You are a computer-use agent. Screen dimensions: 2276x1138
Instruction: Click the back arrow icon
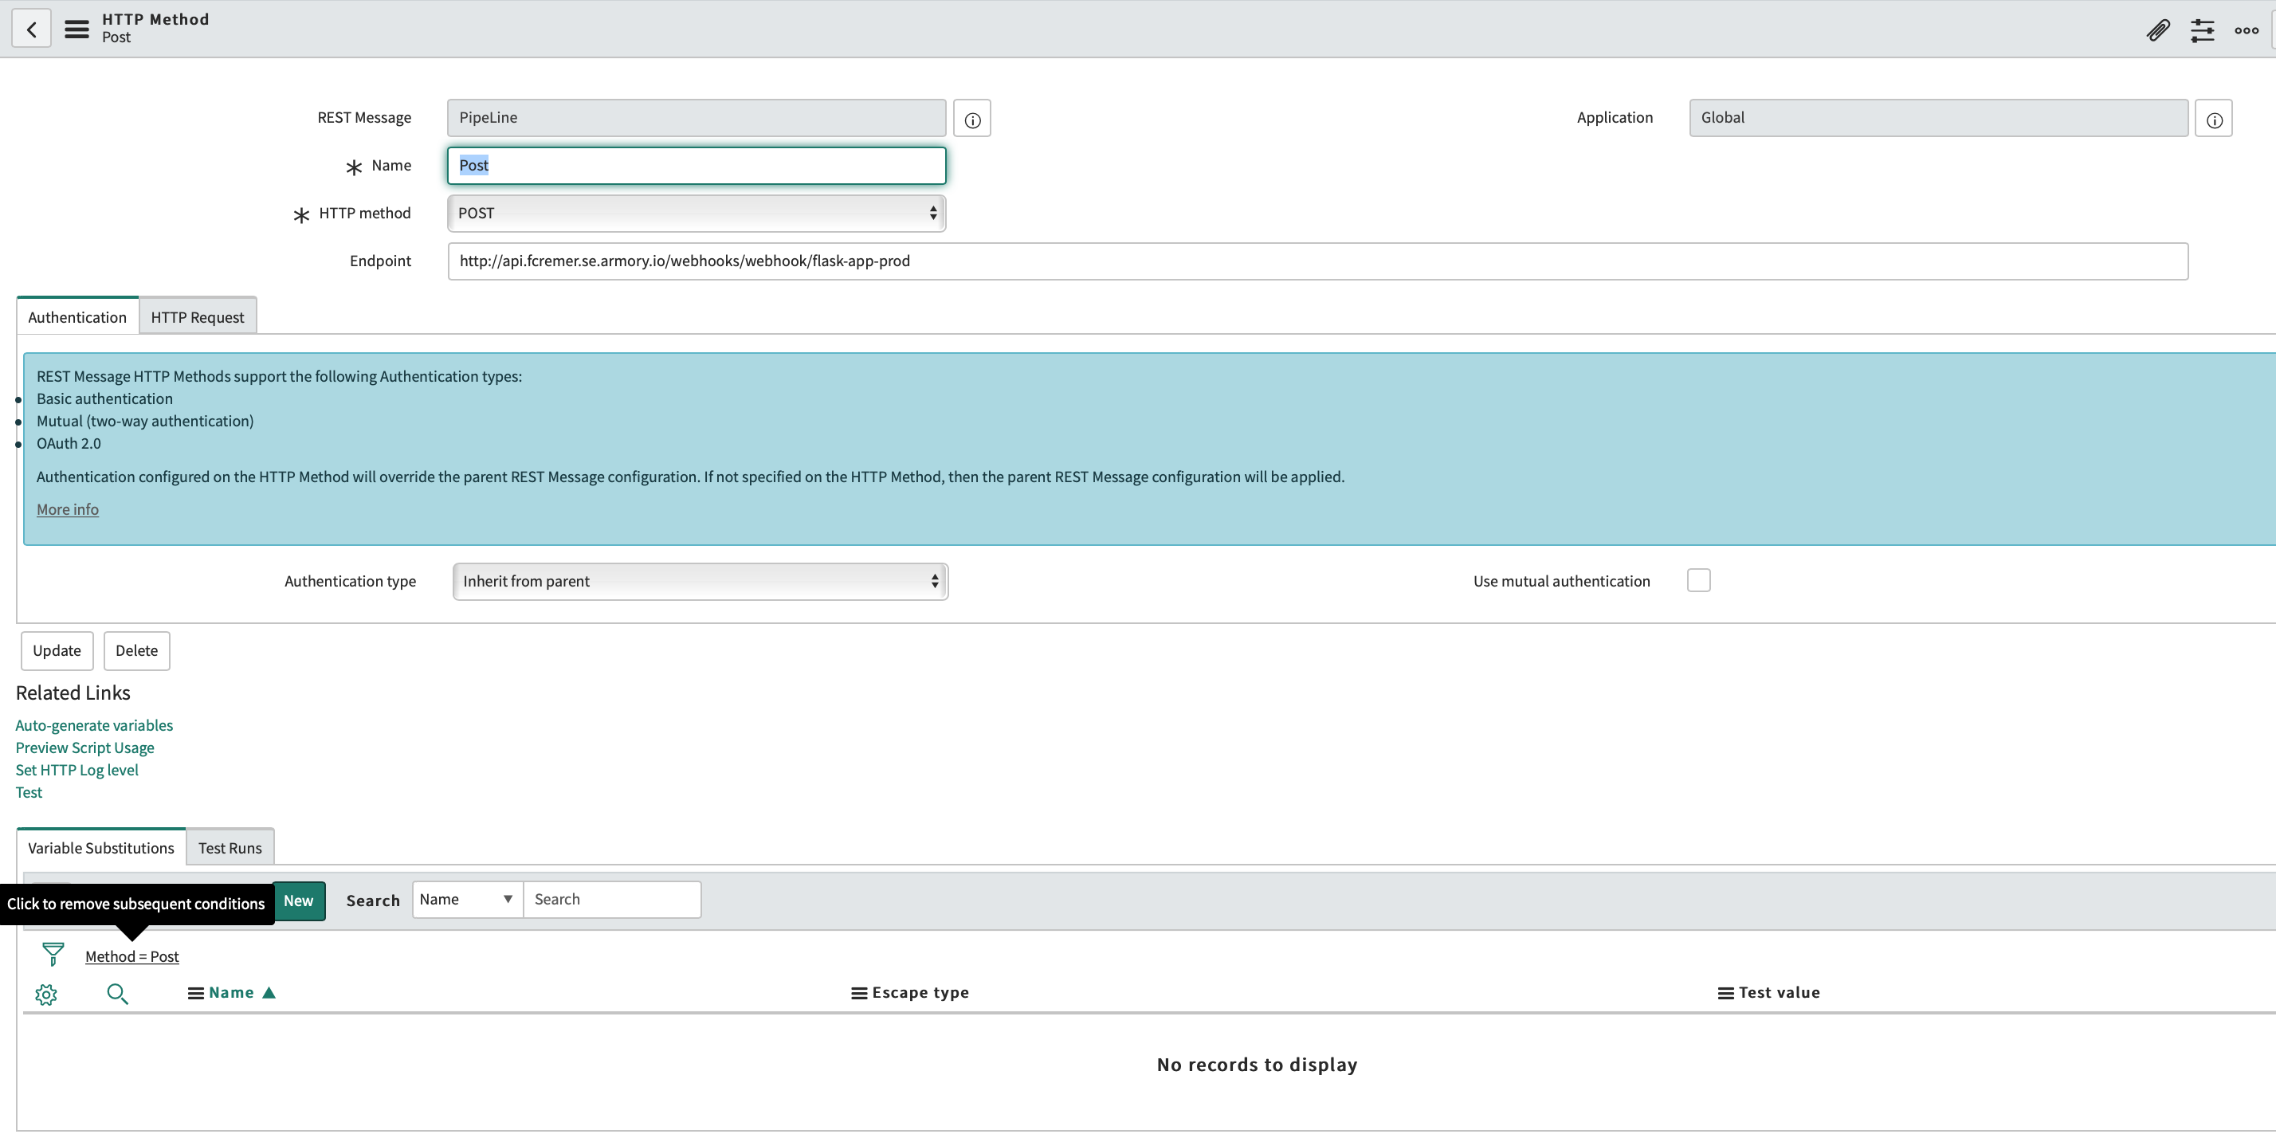point(32,29)
